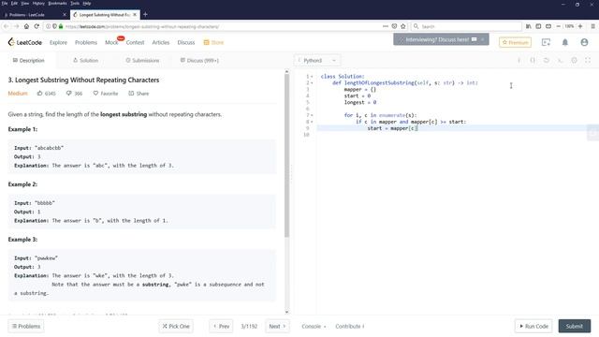Image resolution: width=599 pixels, height=337 pixels.
Task: Collapse code fold arrow on line 7
Action: coord(312,115)
